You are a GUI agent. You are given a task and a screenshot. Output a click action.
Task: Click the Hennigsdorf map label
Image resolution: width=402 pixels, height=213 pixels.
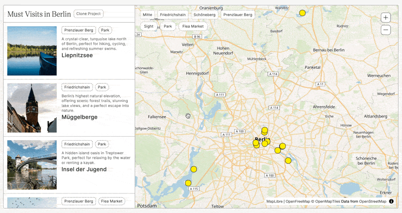pos(197,73)
